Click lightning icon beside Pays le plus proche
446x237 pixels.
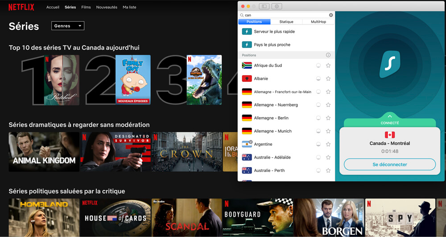coord(247,45)
